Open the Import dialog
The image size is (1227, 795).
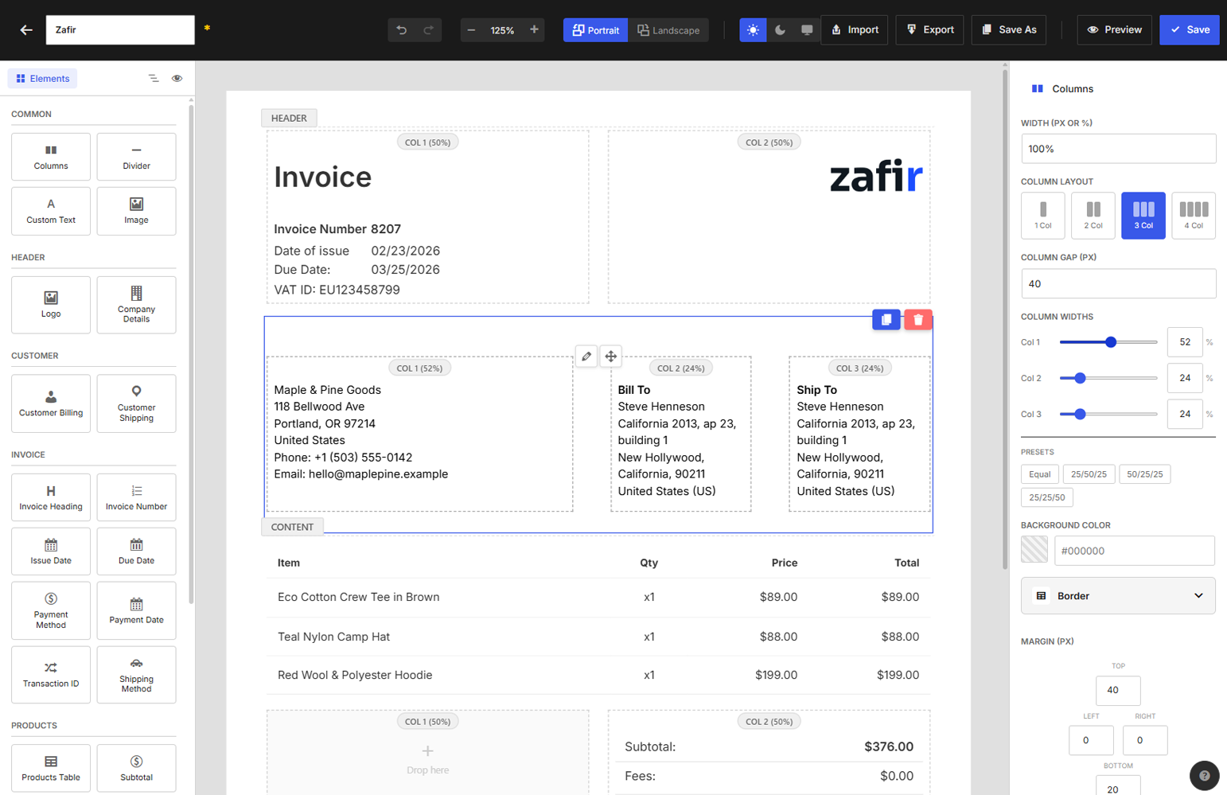click(855, 30)
